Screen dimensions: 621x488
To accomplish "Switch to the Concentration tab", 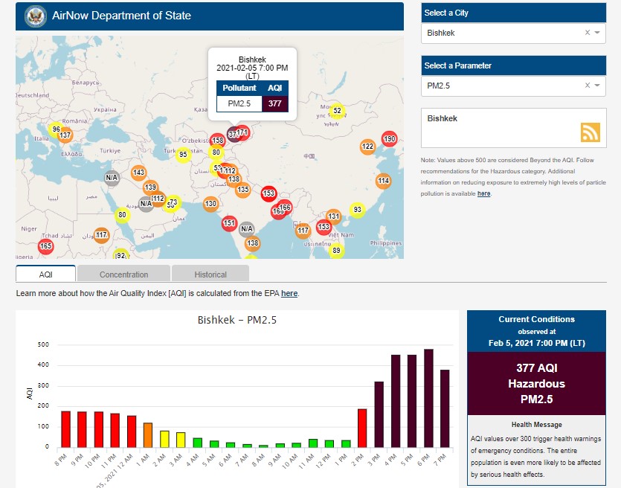I will pos(123,274).
